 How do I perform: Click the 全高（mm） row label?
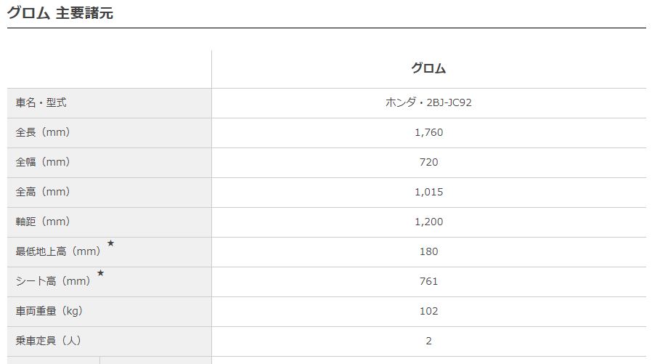(x=43, y=192)
